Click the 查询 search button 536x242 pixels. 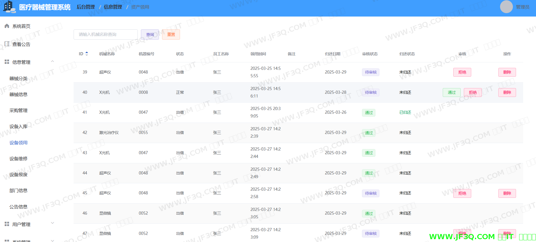(150, 34)
